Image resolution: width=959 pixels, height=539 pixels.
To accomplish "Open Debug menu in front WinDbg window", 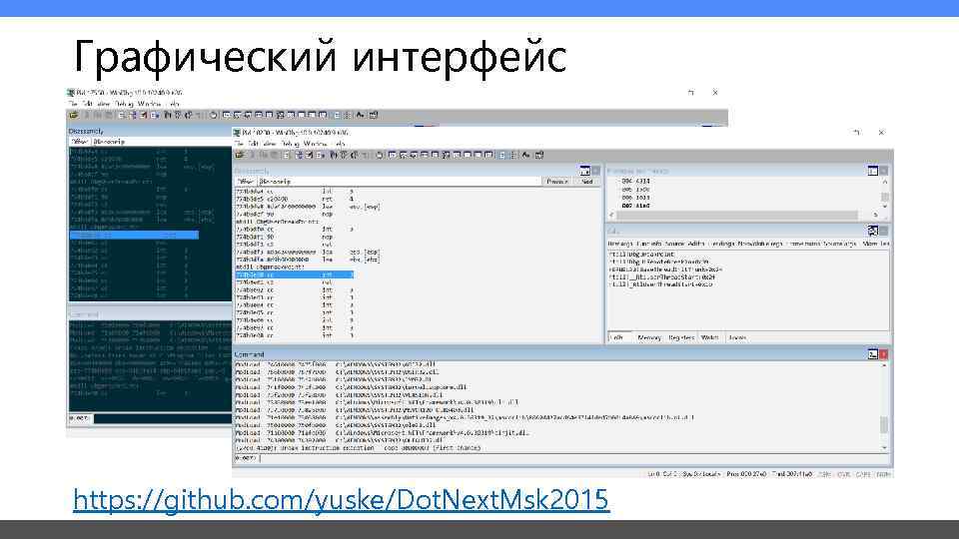I will (291, 144).
